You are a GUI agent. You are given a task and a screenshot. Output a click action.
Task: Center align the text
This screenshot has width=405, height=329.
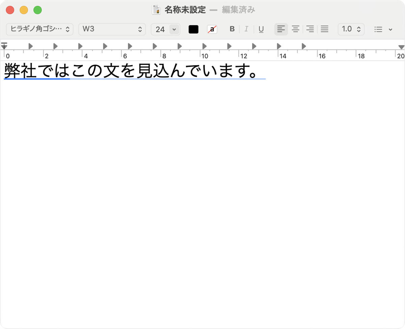click(x=296, y=29)
